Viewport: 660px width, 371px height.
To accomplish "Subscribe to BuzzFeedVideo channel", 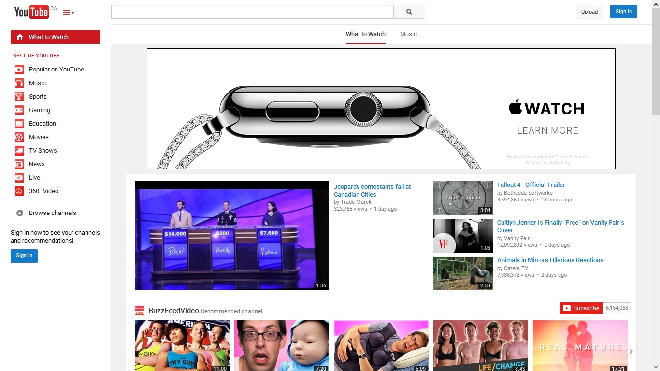I will tap(581, 308).
